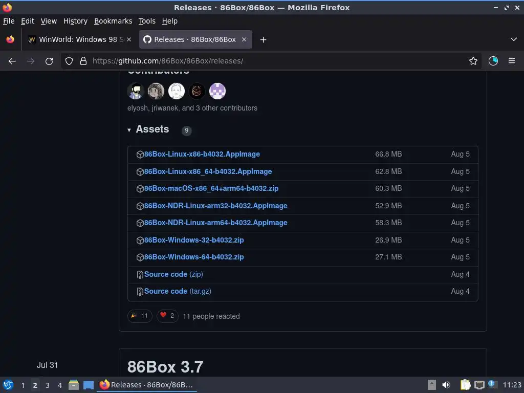Collapse the Assets section triangle
Image resolution: width=524 pixels, height=393 pixels.
(129, 130)
